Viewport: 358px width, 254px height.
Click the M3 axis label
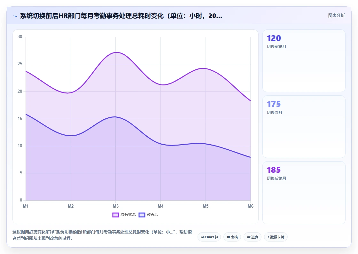[x=115, y=206]
